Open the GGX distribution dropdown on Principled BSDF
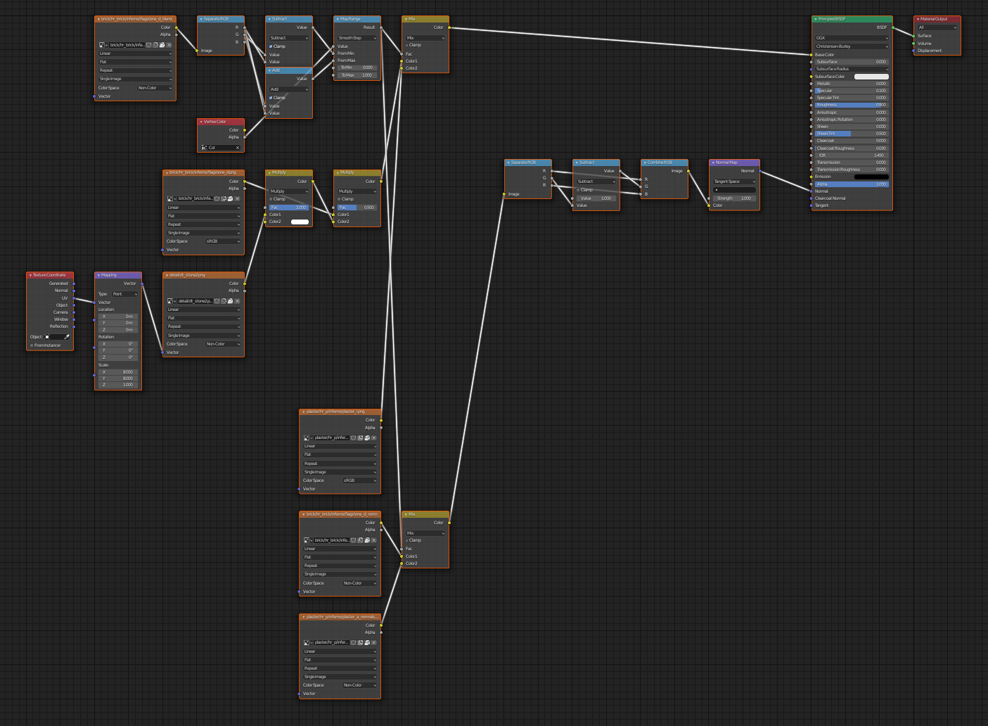The width and height of the screenshot is (988, 726). [x=851, y=38]
